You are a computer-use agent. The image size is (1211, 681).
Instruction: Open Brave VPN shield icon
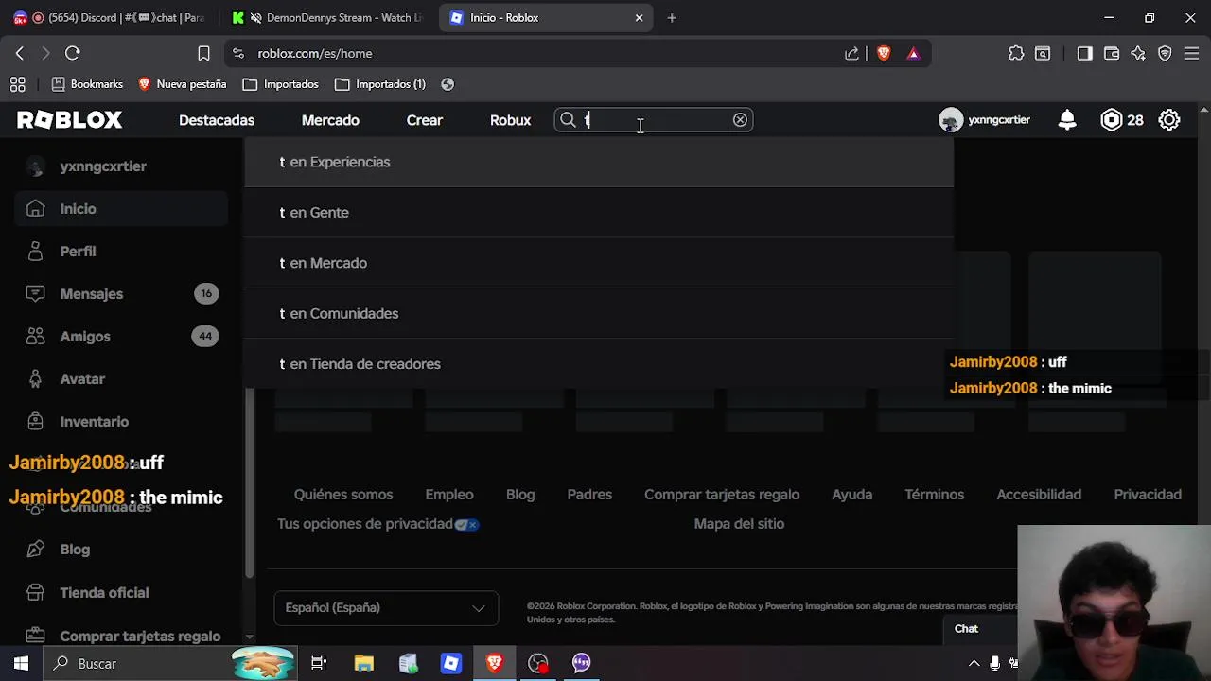(1165, 53)
